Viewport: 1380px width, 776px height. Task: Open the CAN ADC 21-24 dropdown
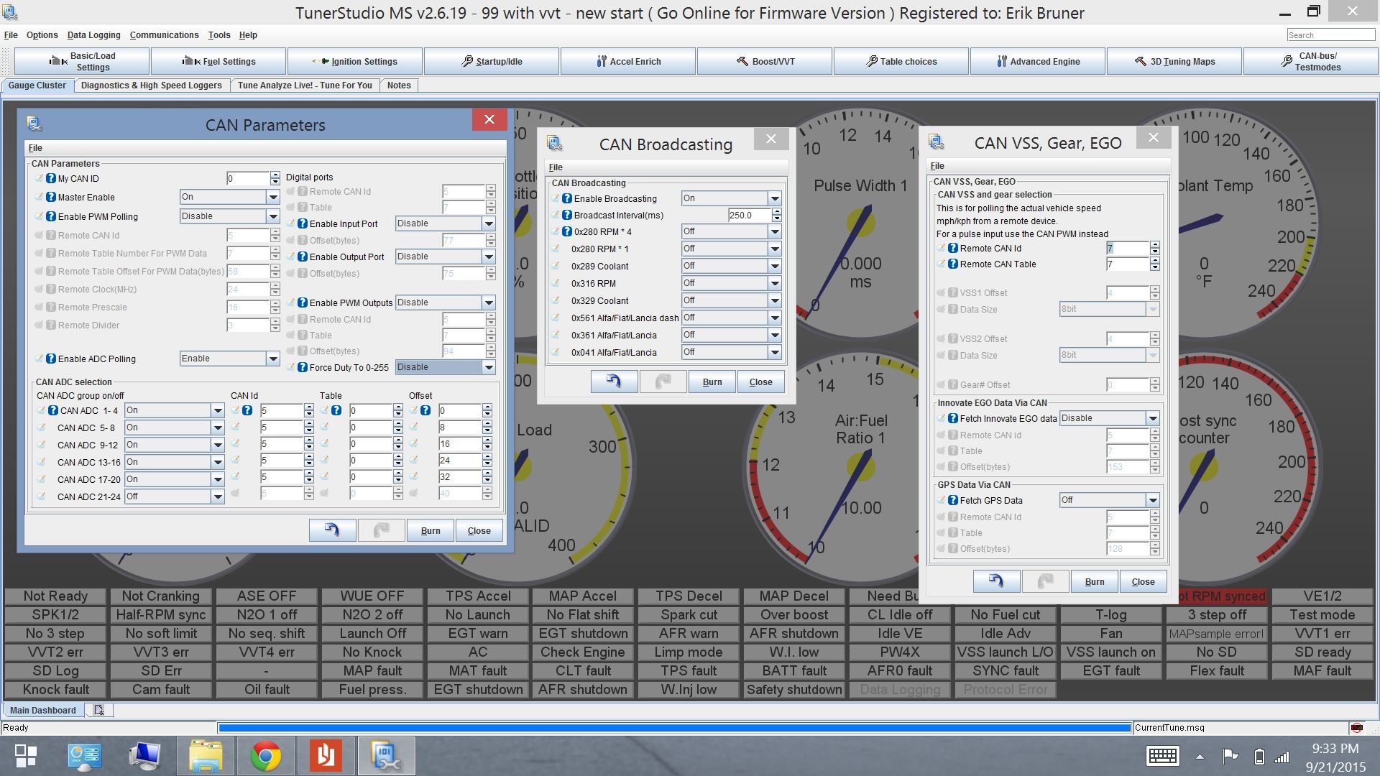coord(218,496)
